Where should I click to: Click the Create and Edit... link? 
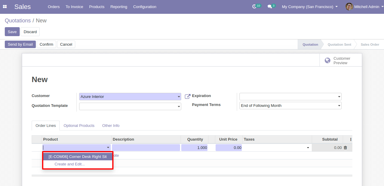point(70,164)
